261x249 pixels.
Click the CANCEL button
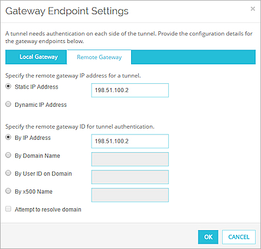[239, 237]
